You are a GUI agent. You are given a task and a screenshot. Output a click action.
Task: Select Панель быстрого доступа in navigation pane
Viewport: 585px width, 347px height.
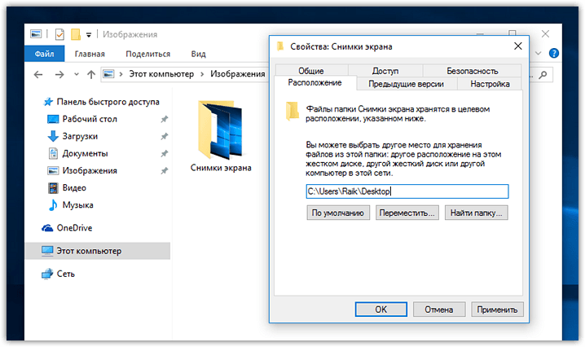coord(108,102)
